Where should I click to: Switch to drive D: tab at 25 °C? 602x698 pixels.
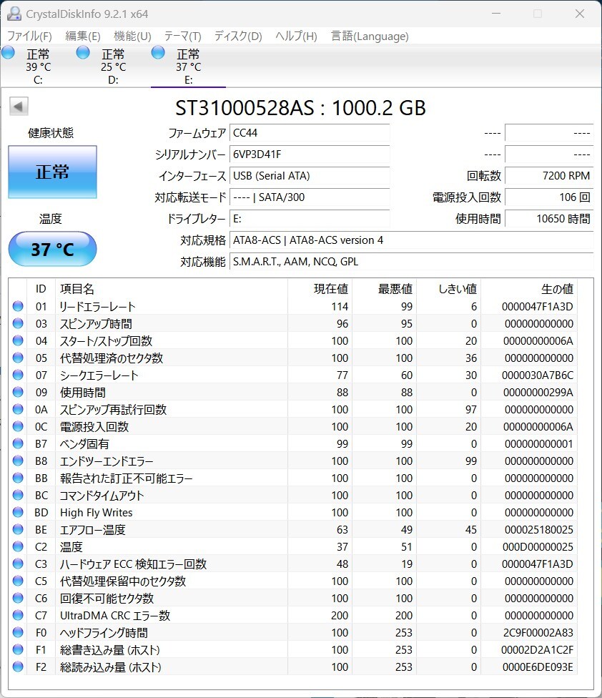(x=113, y=67)
